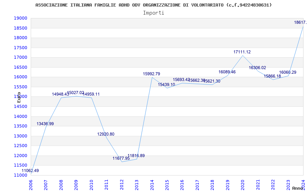Viewport: 307px width, 192px height.
Task: Click the 2012 x-axis year tick
Action: 122,185
